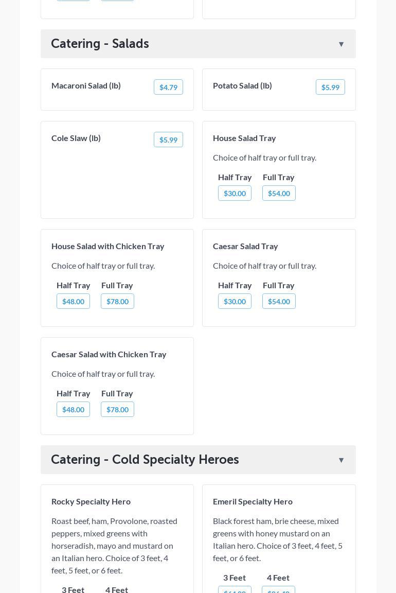The height and width of the screenshot is (593, 396).
Task: Select Potato Salad $5.99 price button
Action: point(330,88)
